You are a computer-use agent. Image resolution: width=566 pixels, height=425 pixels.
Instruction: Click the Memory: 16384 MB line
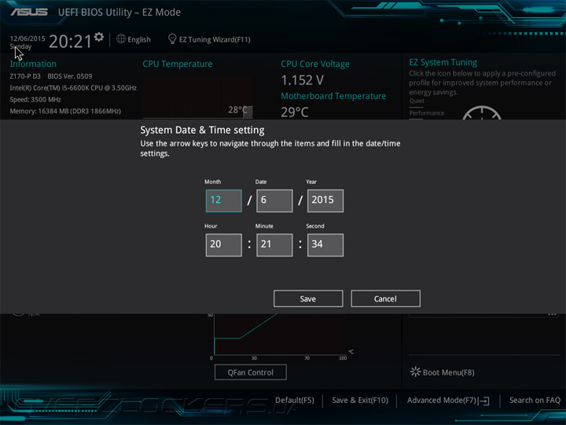pyautogui.click(x=65, y=111)
